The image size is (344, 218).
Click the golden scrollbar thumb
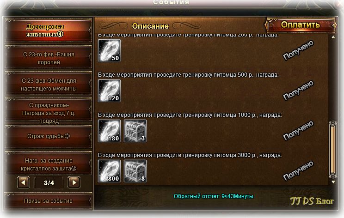click(333, 150)
